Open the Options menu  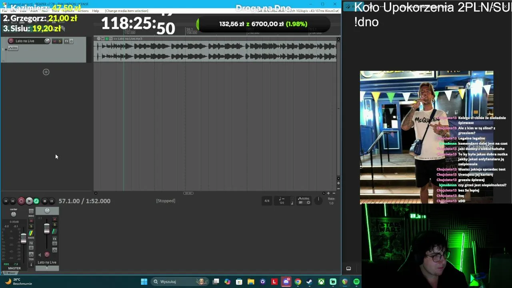tap(68, 11)
